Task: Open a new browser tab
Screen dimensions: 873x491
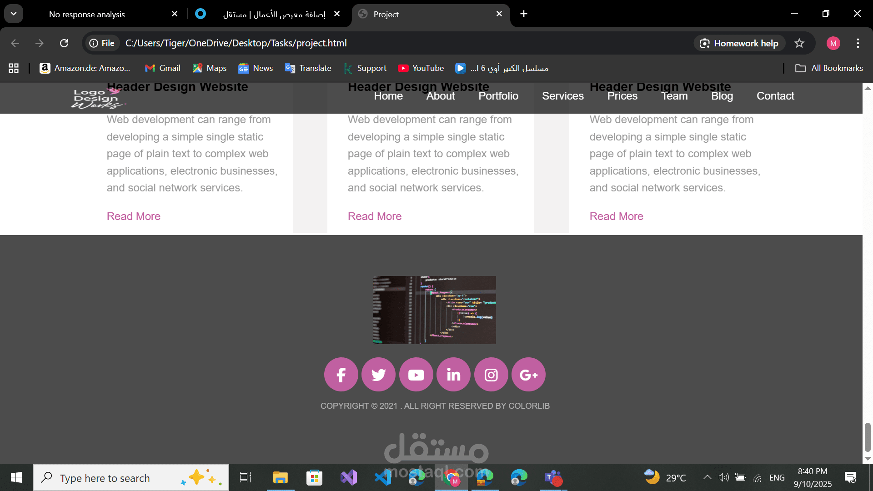Action: [x=524, y=14]
